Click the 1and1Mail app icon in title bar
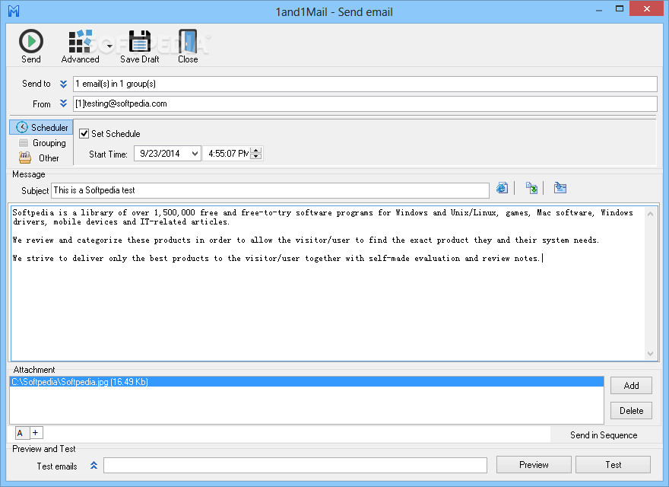669x487 pixels. (14, 11)
